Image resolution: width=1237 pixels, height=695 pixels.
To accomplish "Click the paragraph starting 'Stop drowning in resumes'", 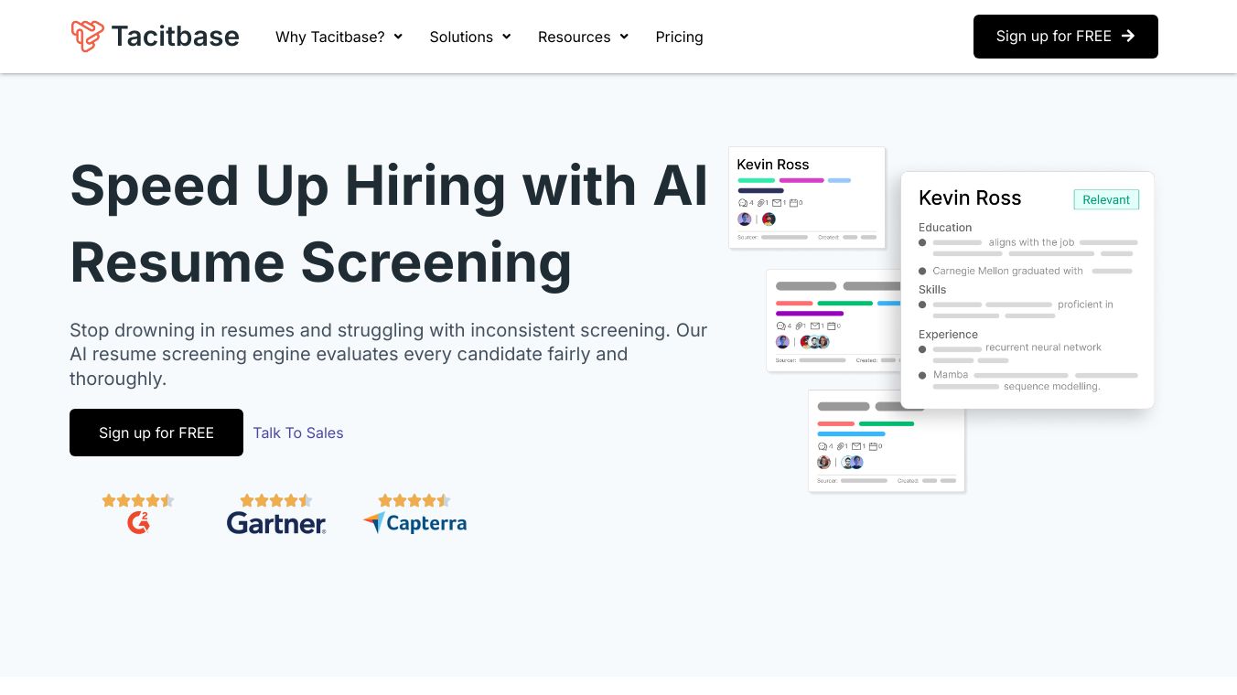I will [x=389, y=354].
